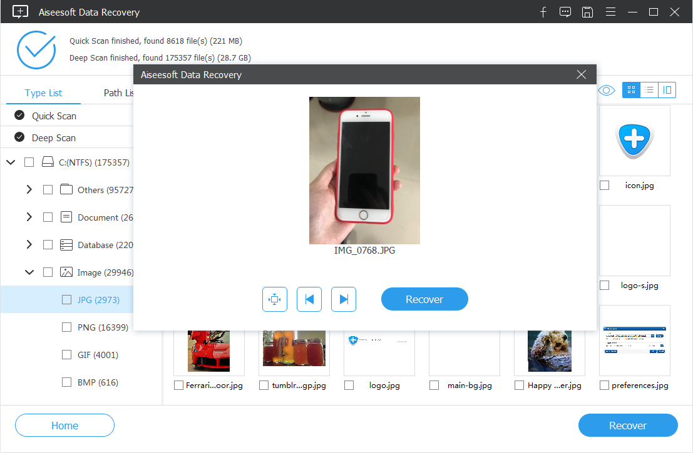693x453 pixels.
Task: Click the Database type icon
Action: [66, 245]
